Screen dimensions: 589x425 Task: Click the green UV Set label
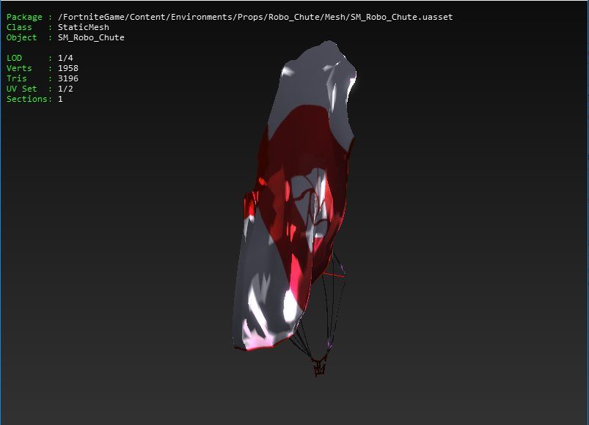(x=21, y=89)
